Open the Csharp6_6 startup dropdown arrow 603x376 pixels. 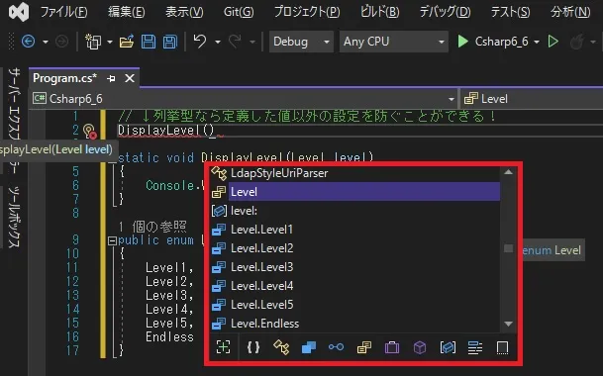(537, 42)
